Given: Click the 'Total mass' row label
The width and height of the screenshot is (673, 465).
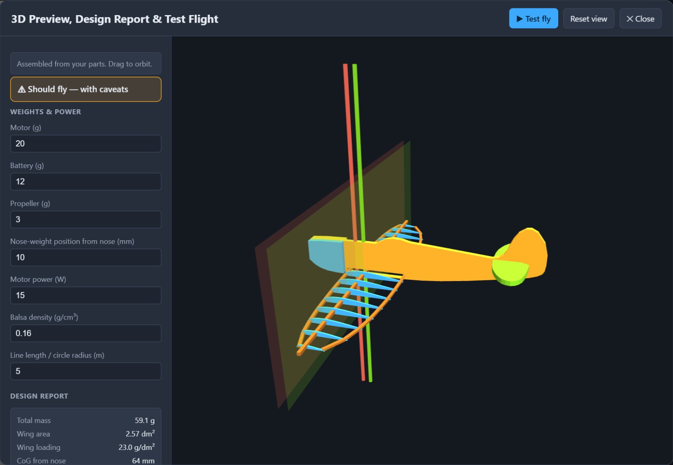Looking at the screenshot, I should coord(34,420).
